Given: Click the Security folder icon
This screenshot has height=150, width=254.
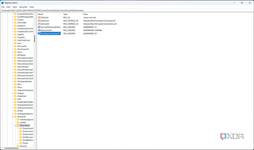Looking at the screenshot, I should tap(18, 146).
